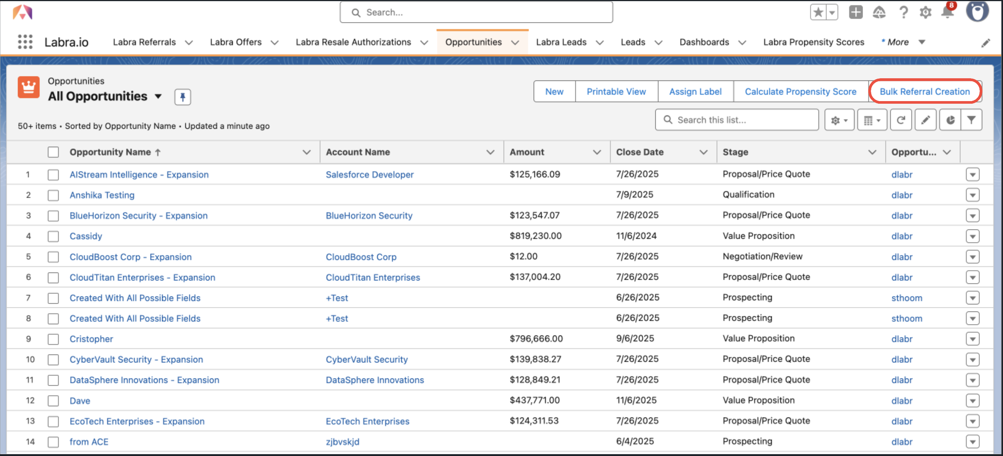The image size is (1003, 456).
Task: Refresh the opportunities list
Action: tap(900, 120)
